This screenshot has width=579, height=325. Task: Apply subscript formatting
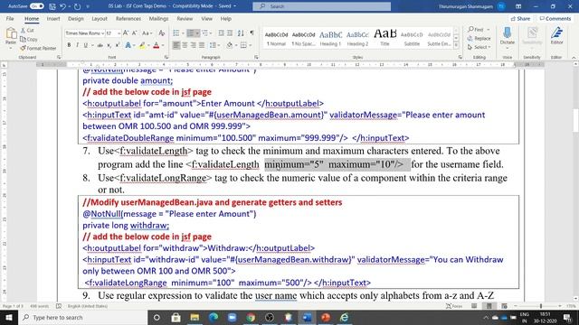pyautogui.click(x=109, y=45)
